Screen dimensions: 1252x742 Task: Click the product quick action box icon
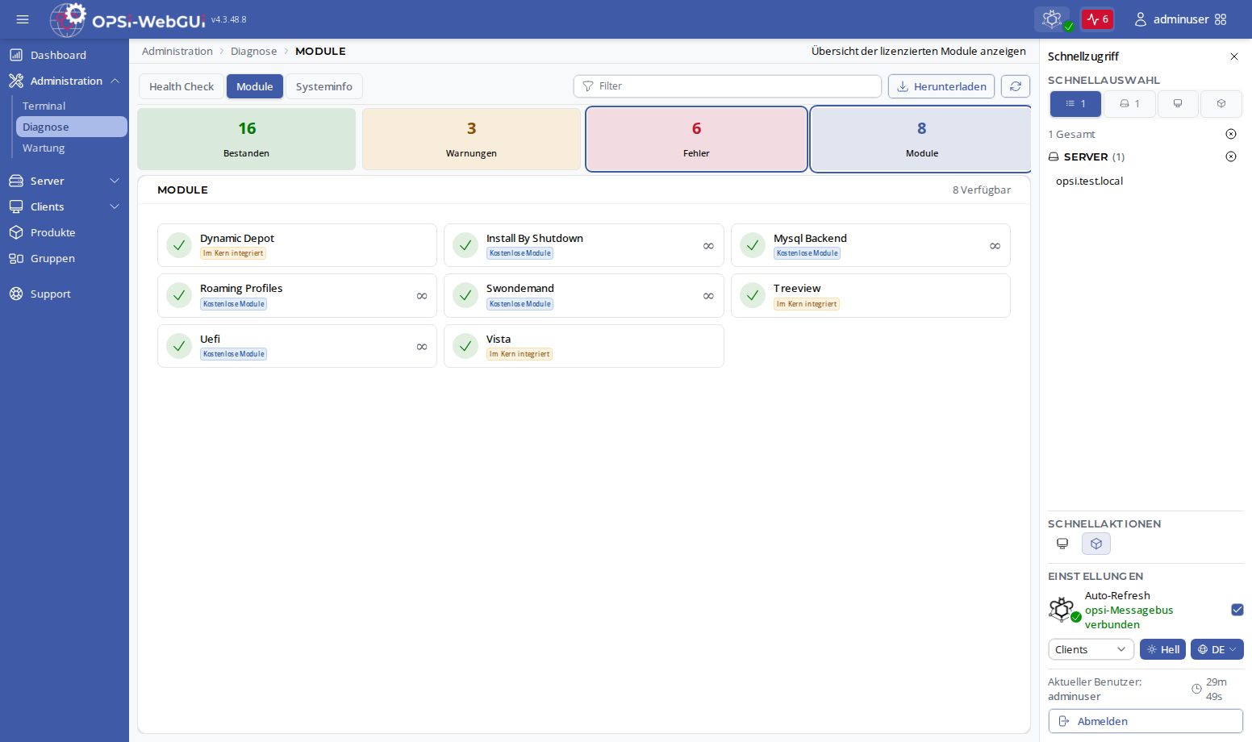pos(1096,544)
